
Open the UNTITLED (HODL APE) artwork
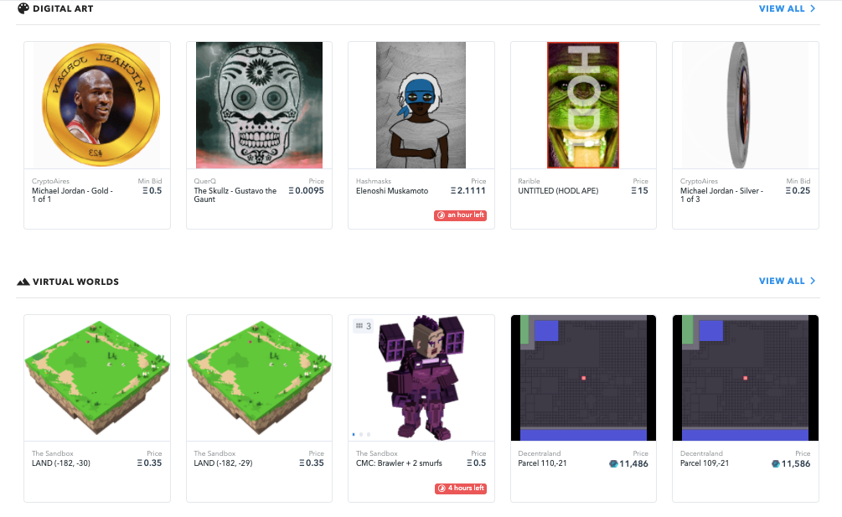583,106
